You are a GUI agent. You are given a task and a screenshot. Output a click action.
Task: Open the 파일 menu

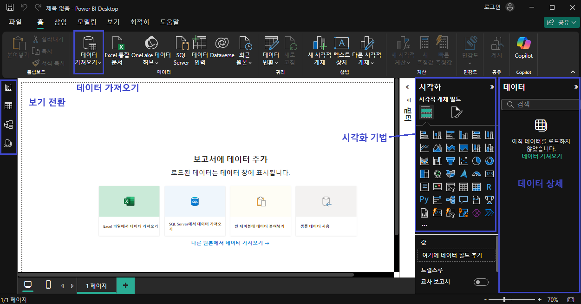tap(15, 22)
